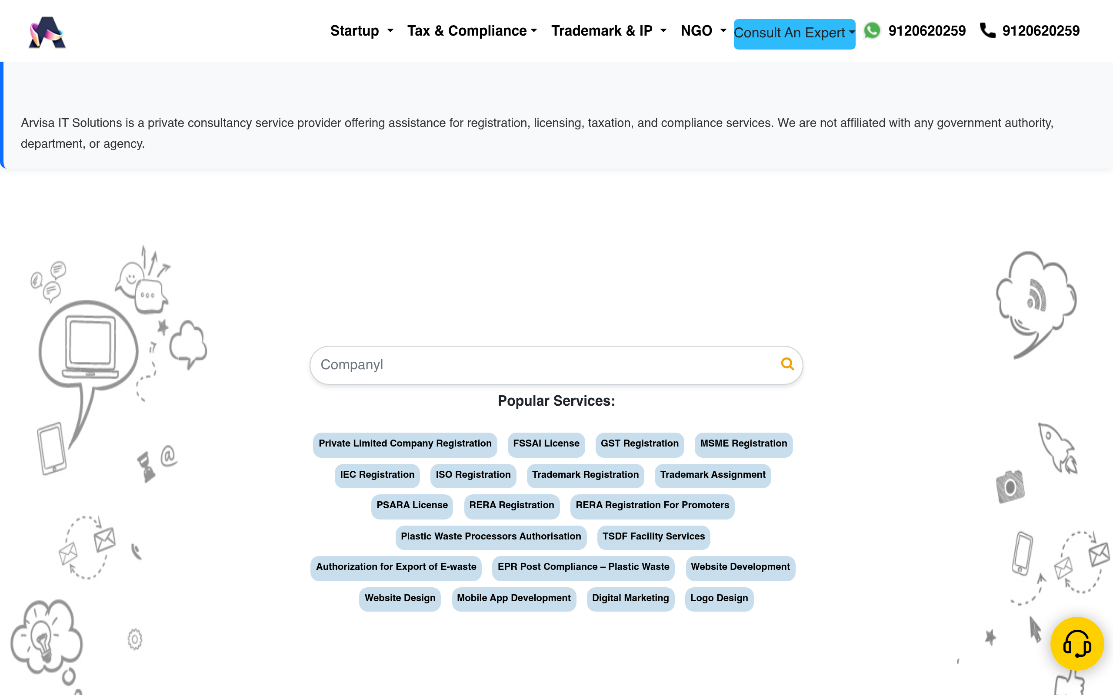Screen dimensions: 1113x695
Task: Click the Arvisa logo in the header
Action: (47, 32)
